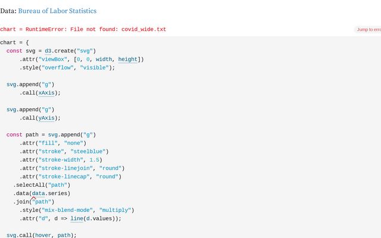Image resolution: width=381 pixels, height=238 pixels.
Task: Click the d3 reference in code
Action: coord(48,51)
